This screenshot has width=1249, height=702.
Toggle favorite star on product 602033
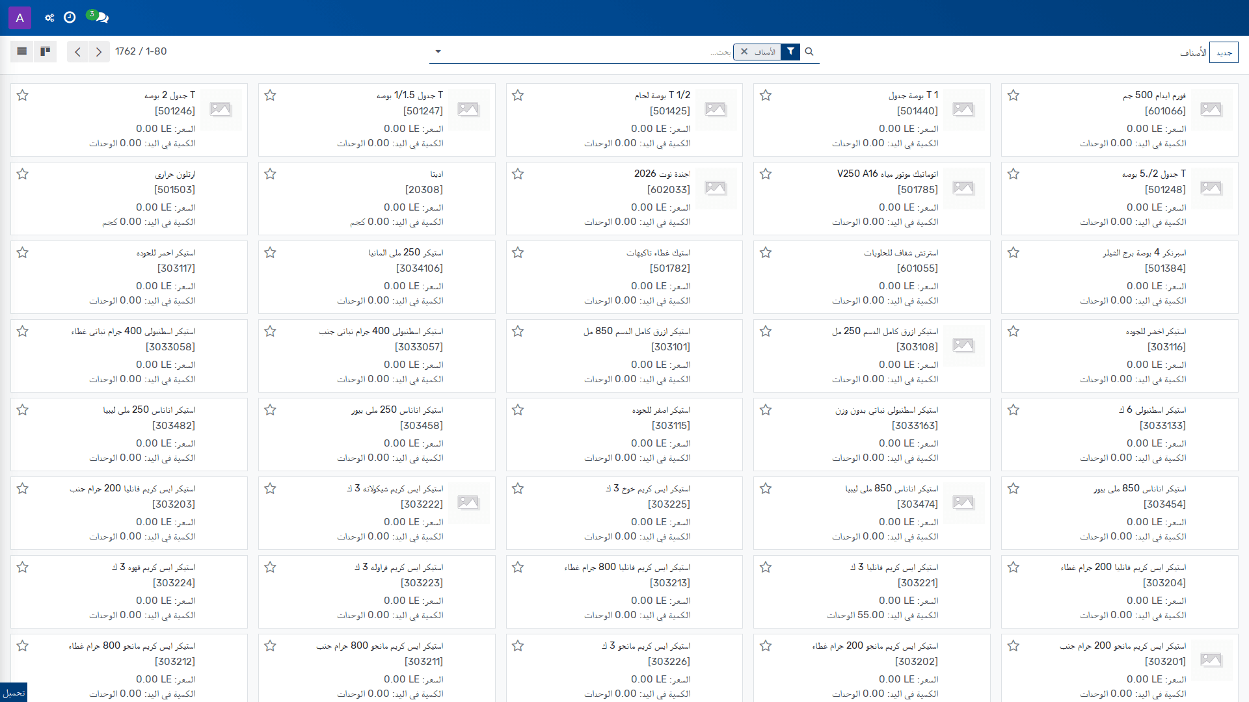click(x=518, y=174)
